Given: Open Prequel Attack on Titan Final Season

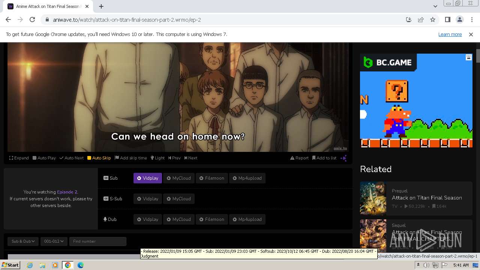Looking at the screenshot, I should pos(427,198).
